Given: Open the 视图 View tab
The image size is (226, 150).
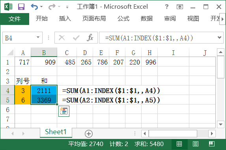Looking at the screenshot, I should pos(193,19).
